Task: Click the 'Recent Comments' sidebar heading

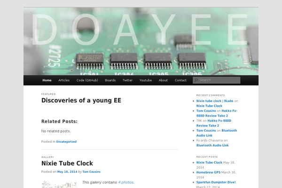Action: click(x=211, y=95)
